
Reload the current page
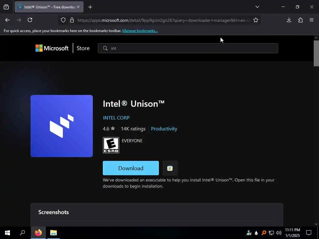[30, 20]
